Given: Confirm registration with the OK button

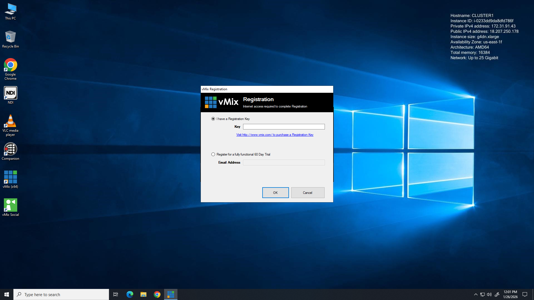Looking at the screenshot, I should tap(275, 192).
